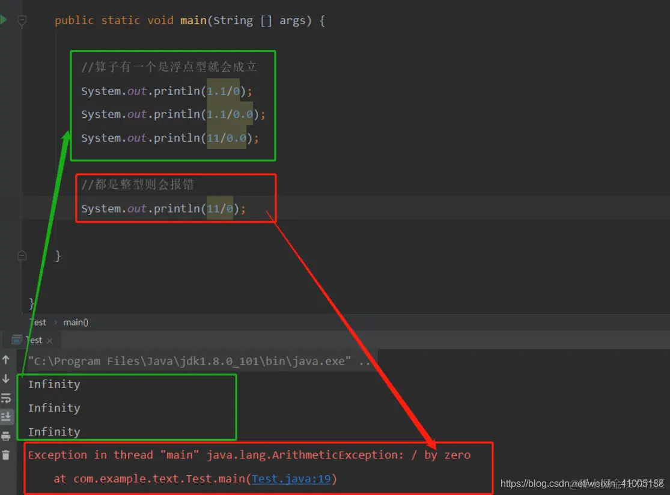Close the Test run tab
Screen dimensions: 670x495
[x=49, y=341]
